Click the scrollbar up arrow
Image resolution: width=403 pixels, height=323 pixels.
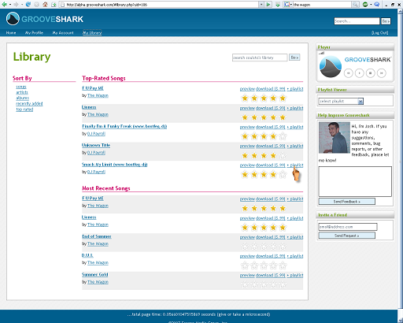click(401, 11)
